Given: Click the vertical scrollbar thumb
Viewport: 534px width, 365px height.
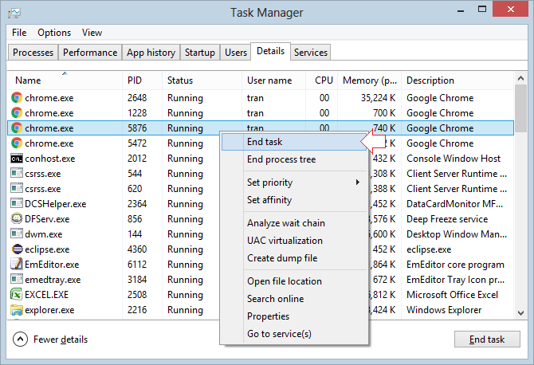Looking at the screenshot, I should (520, 108).
